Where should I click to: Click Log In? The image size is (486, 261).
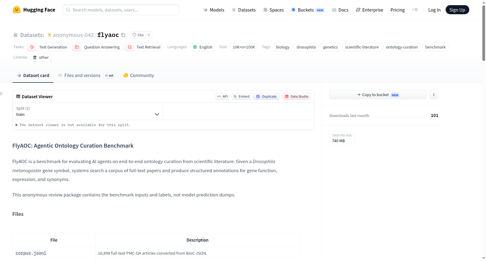[x=434, y=10]
